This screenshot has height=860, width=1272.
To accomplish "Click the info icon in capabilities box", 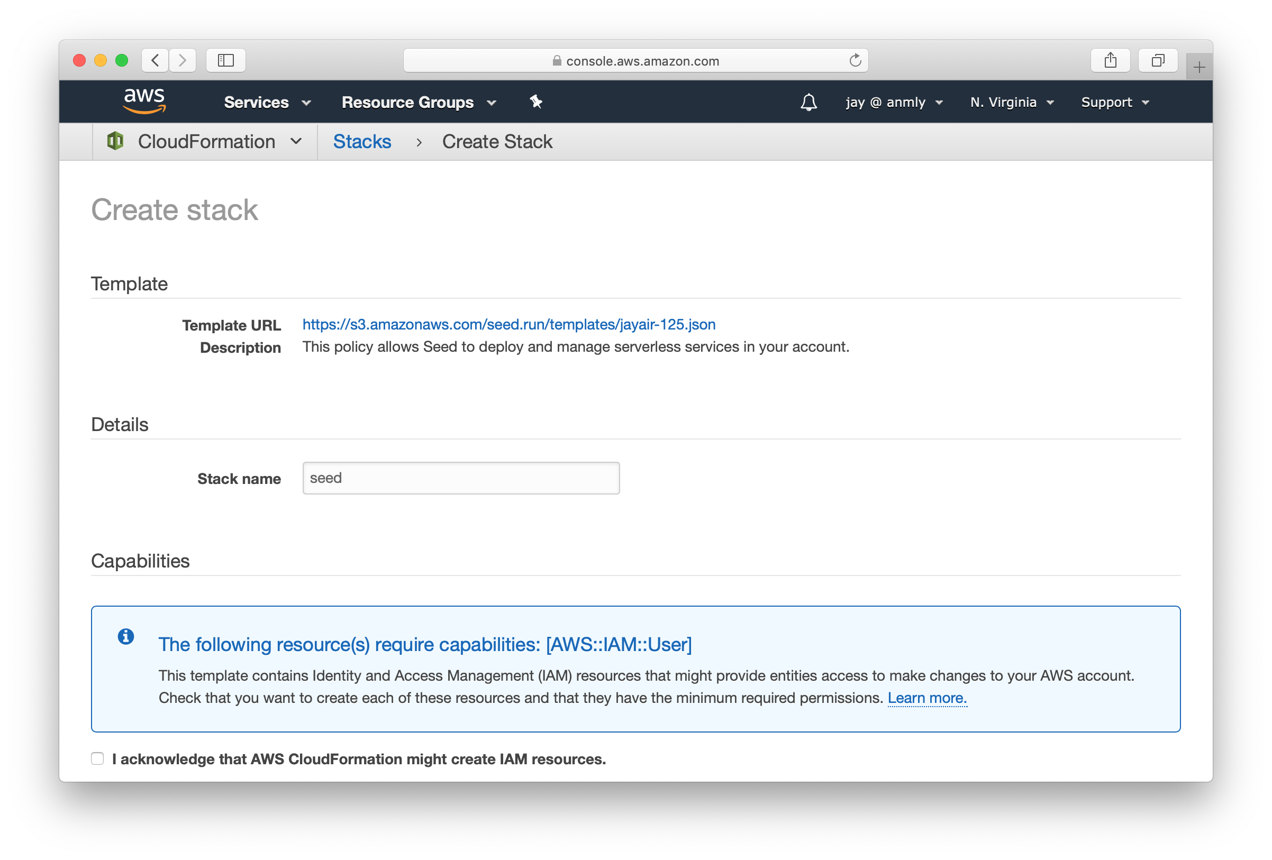I will pos(126,636).
